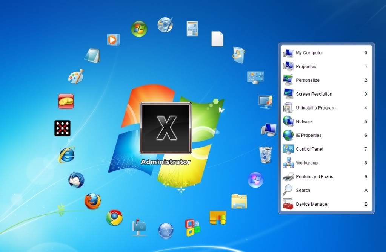This screenshot has width=386, height=252.
Task: Click the blank document icon
Action: point(217,38)
